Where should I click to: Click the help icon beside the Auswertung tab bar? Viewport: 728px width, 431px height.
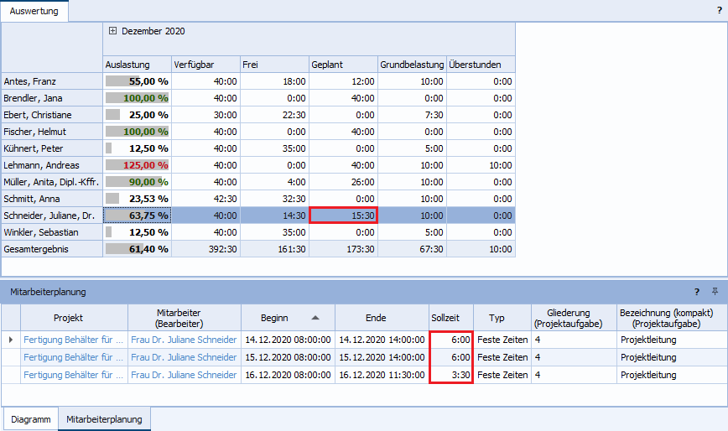coord(720,9)
